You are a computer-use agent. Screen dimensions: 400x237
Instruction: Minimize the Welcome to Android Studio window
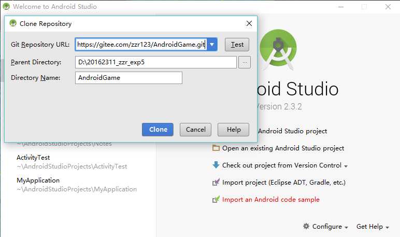[341, 7]
